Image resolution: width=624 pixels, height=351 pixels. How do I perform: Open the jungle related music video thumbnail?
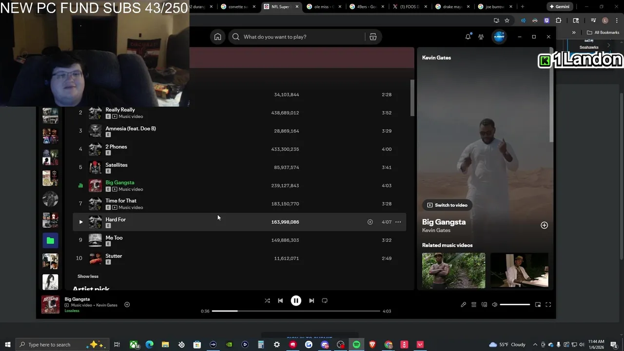[x=453, y=271]
